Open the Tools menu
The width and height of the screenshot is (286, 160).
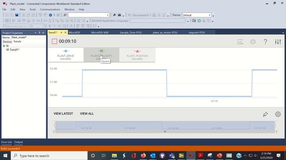[33, 9]
